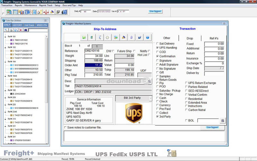This screenshot has width=257, height=161.
Task: Uncheck the UPS Handling checkbox
Action: (157, 48)
